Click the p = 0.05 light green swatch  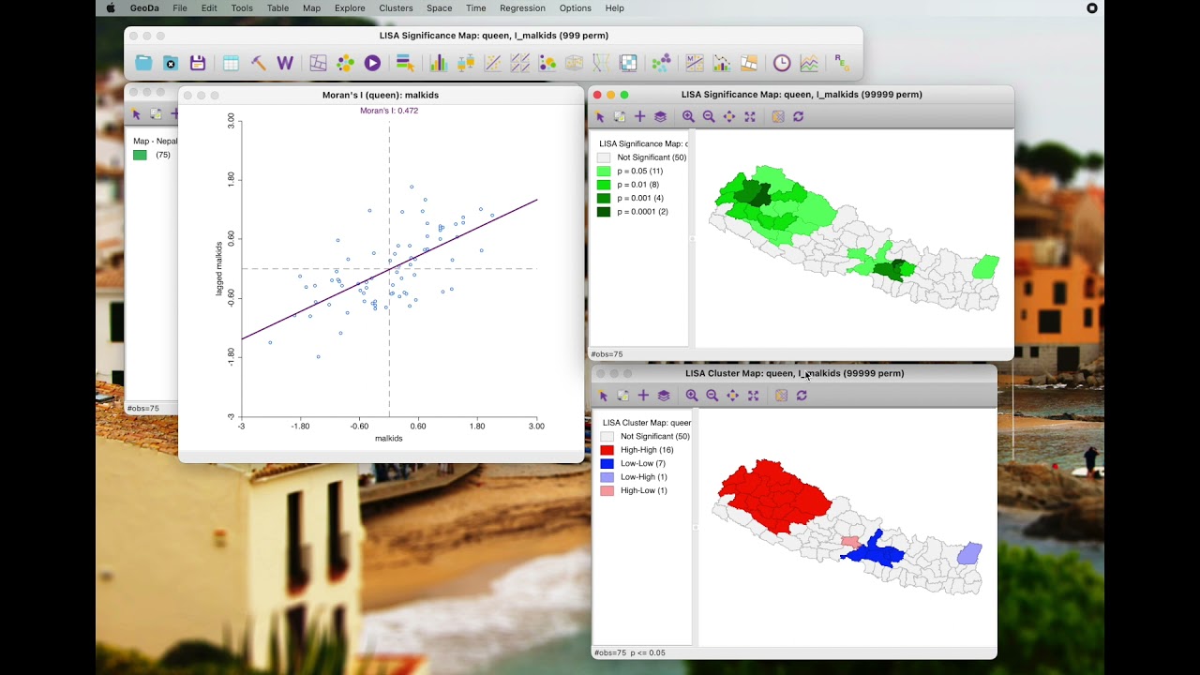[604, 172]
